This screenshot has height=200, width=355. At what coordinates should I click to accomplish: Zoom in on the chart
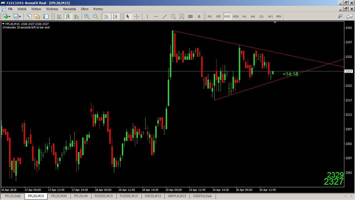87,16
